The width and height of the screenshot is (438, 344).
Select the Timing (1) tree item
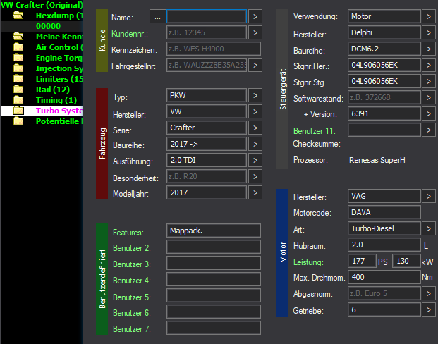pos(56,100)
